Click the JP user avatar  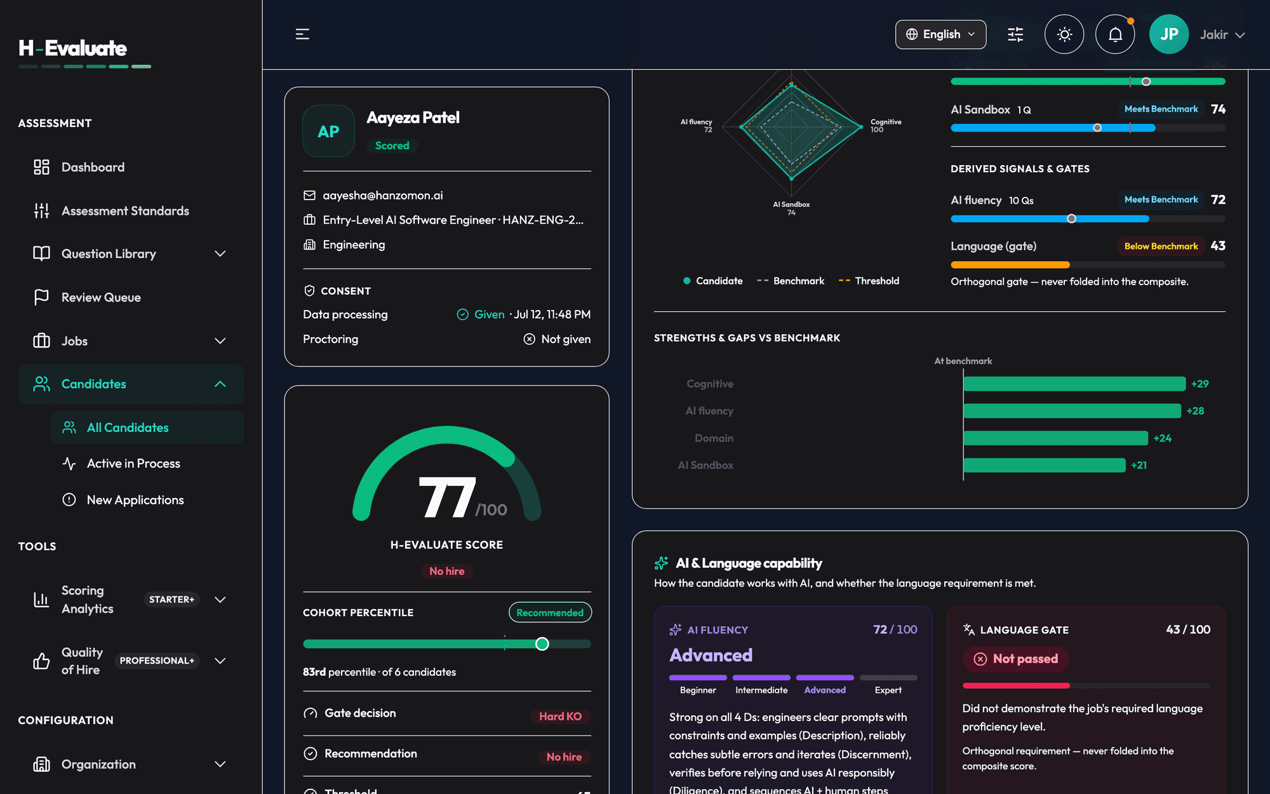click(x=1169, y=34)
